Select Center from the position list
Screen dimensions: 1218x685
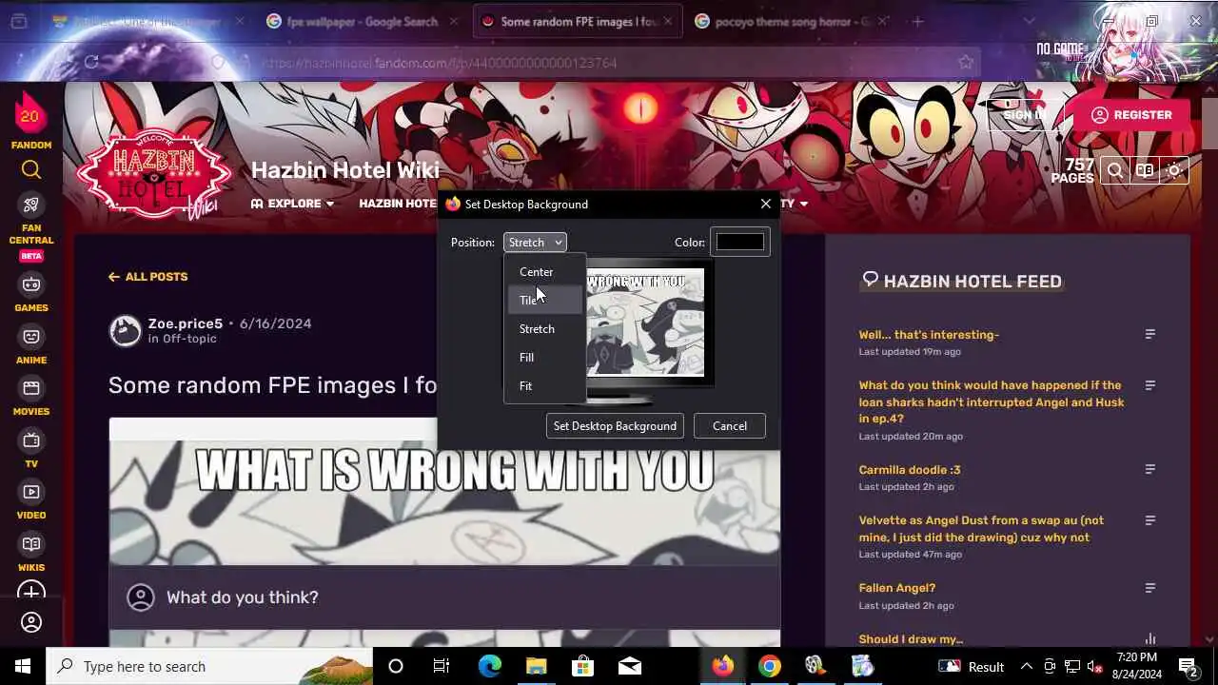[x=543, y=271]
